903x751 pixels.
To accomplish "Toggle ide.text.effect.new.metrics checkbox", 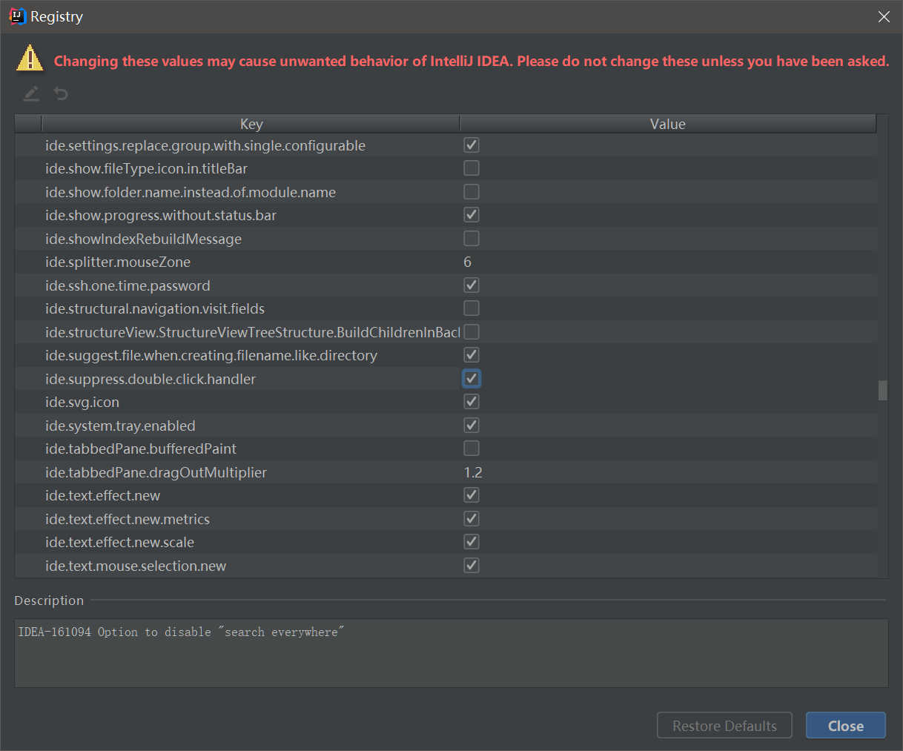I will pos(472,518).
